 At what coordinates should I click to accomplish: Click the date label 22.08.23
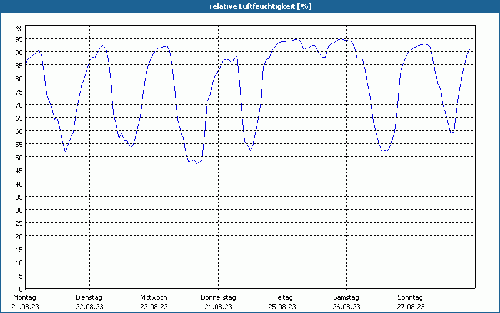[x=89, y=307]
